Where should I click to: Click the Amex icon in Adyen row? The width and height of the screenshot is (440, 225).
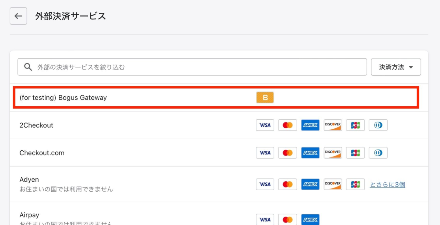pos(310,184)
